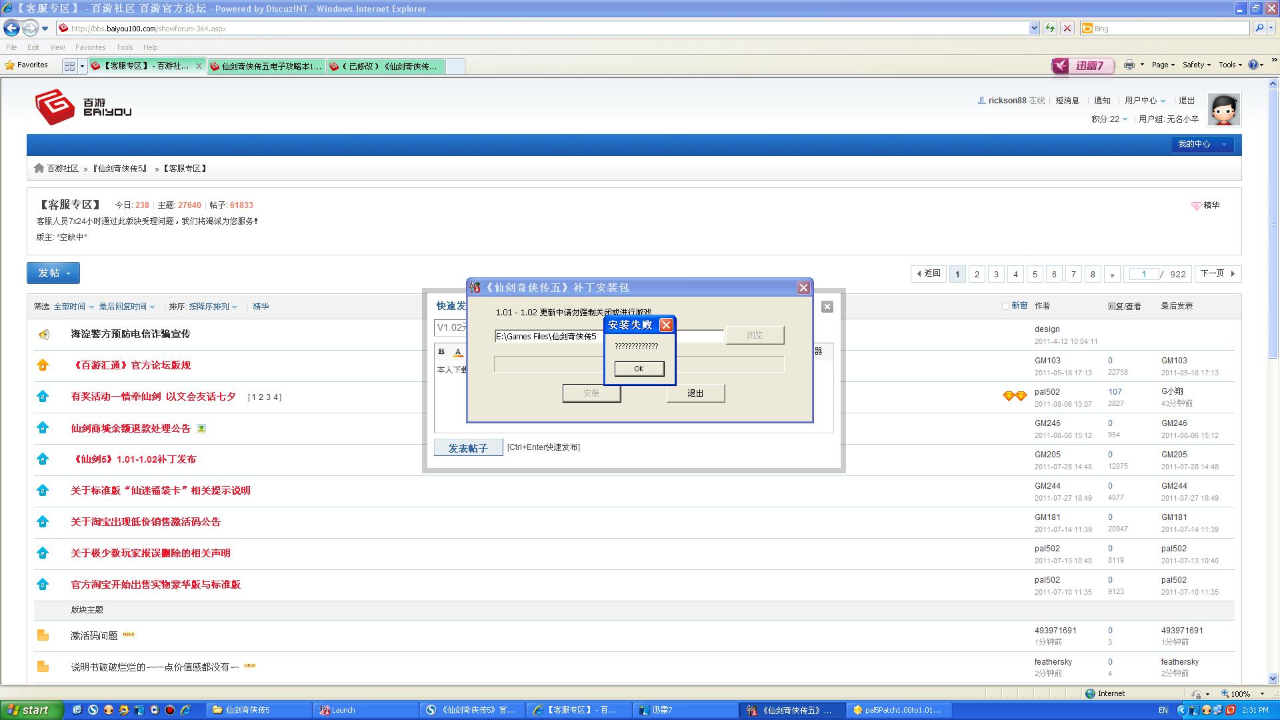
Task: Open the Favorites menu
Action: (x=90, y=47)
